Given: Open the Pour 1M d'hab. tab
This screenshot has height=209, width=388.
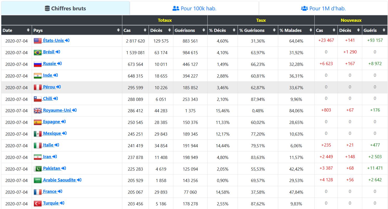Looking at the screenshot, I should pyautogui.click(x=323, y=8).
